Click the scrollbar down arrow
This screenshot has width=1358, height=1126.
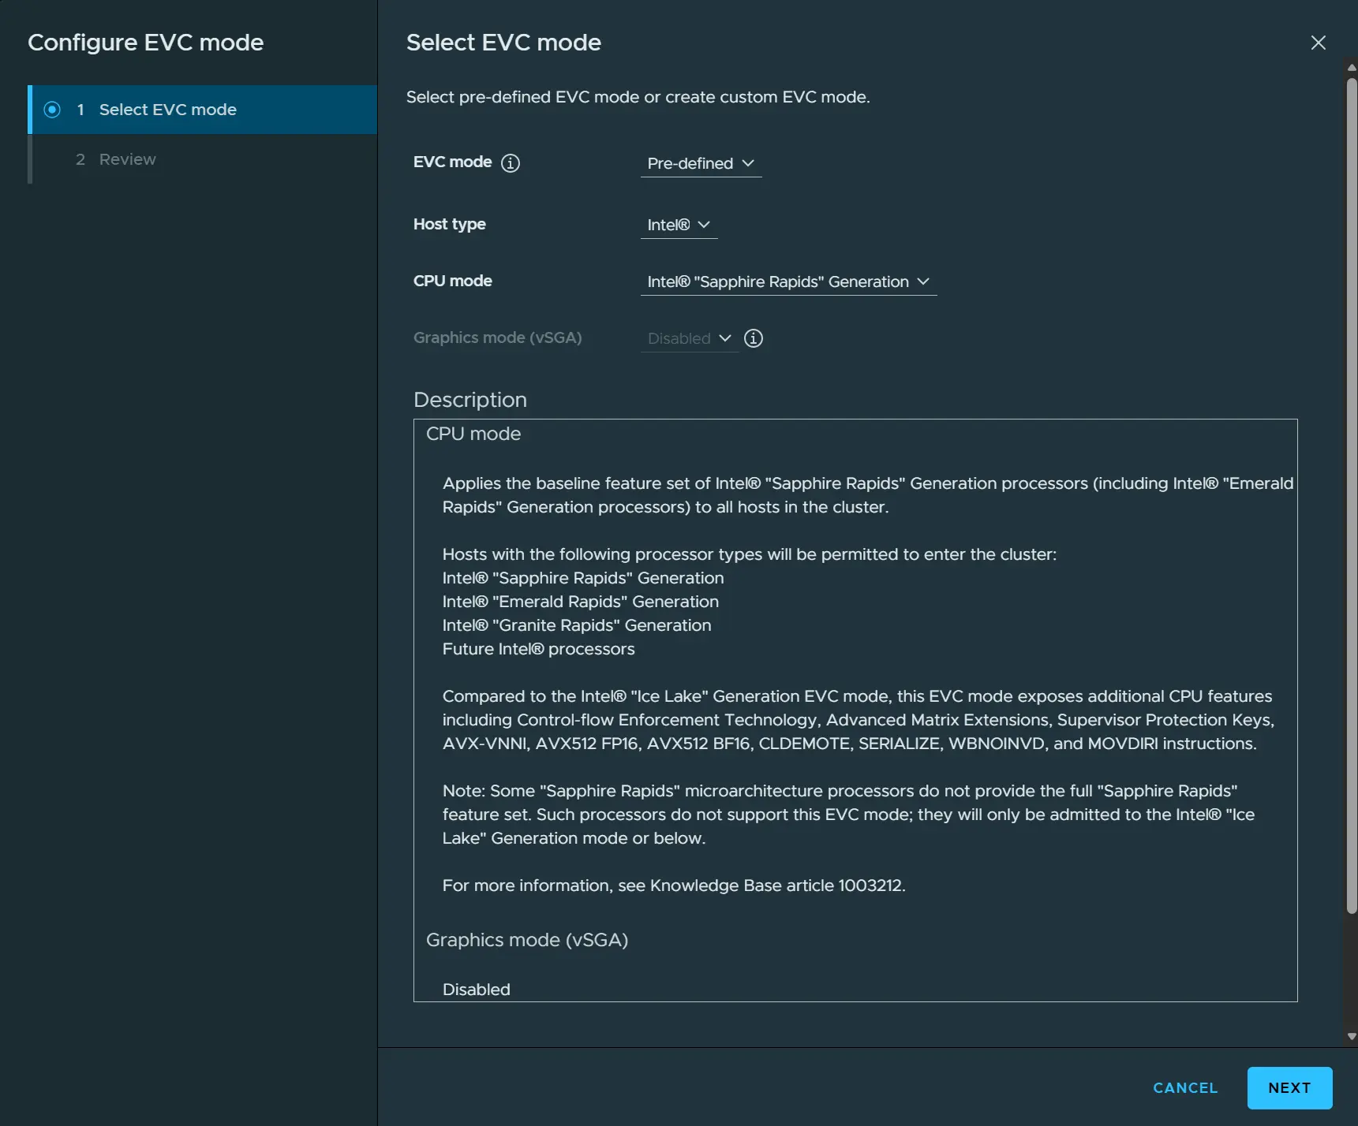(1352, 1036)
